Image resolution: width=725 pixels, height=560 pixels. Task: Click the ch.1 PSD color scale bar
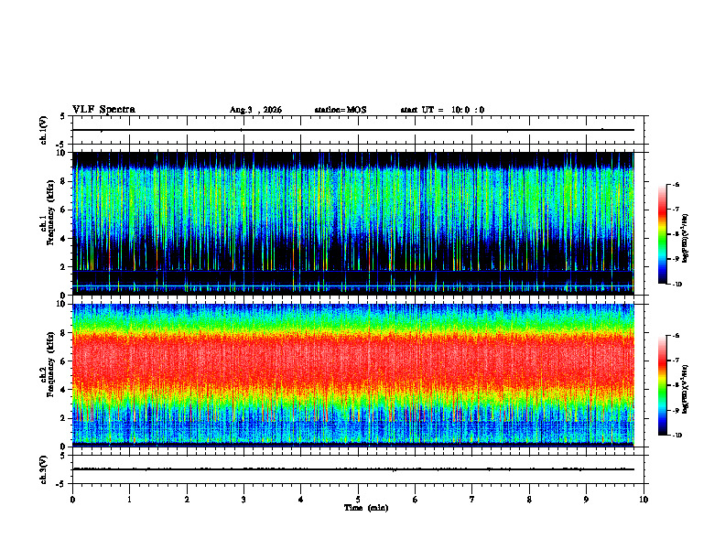point(663,234)
